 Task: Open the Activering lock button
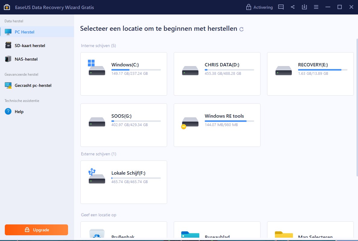coord(259,7)
